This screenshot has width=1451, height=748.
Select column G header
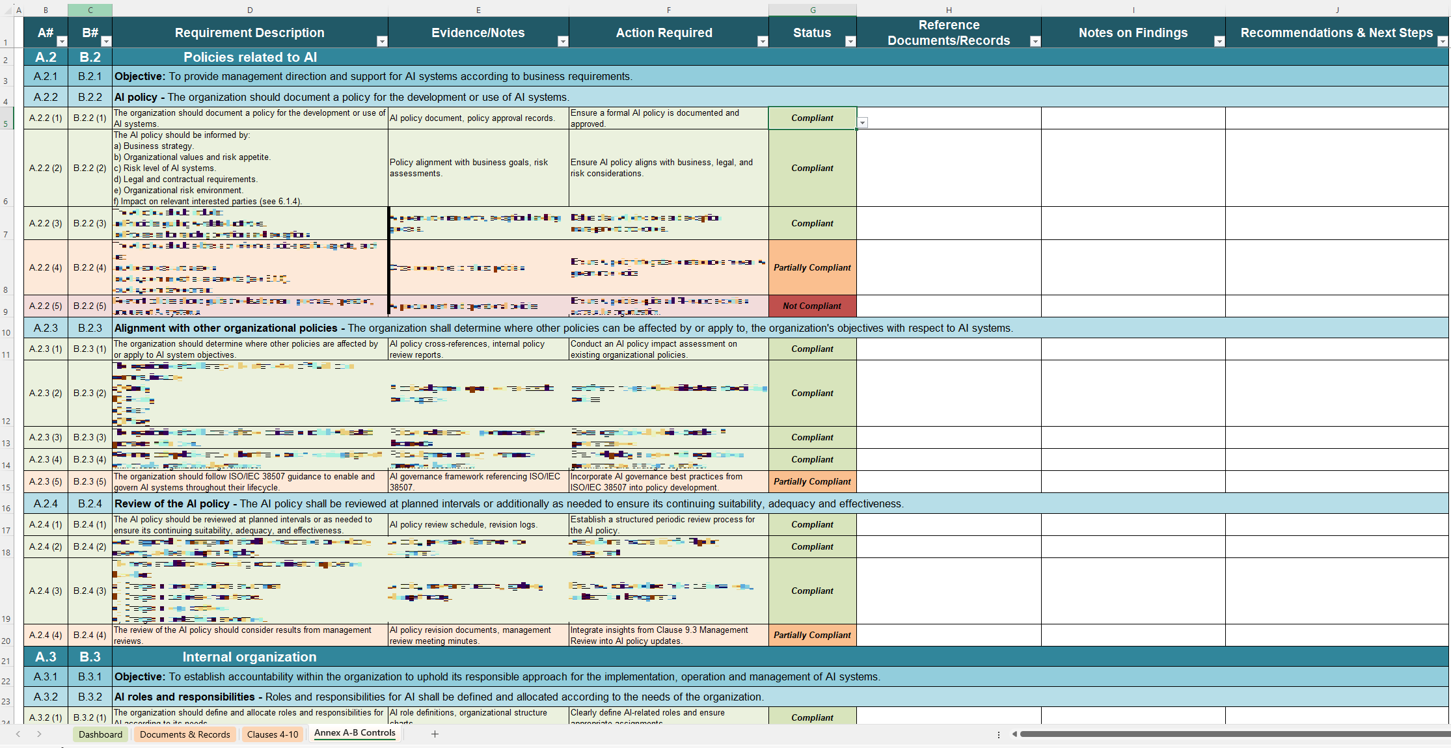(x=813, y=10)
